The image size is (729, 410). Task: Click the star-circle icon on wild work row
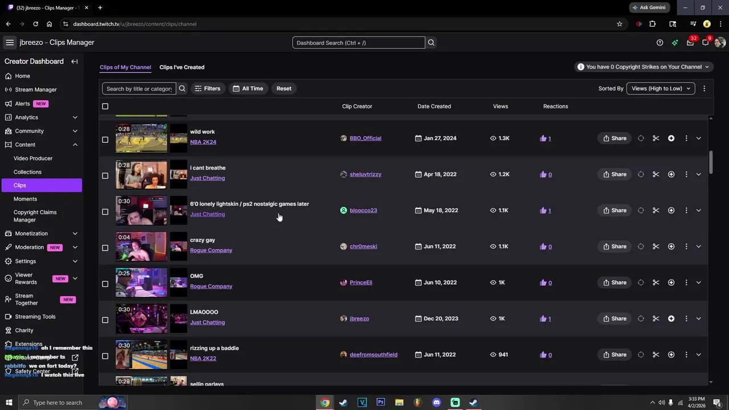coord(671,138)
